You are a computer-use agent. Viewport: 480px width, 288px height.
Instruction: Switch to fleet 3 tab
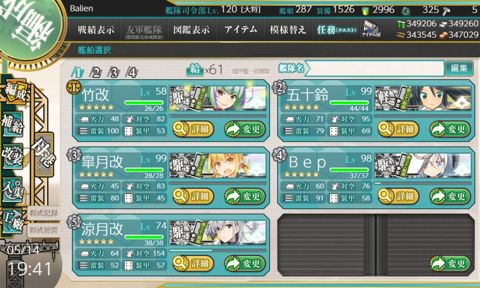(114, 73)
